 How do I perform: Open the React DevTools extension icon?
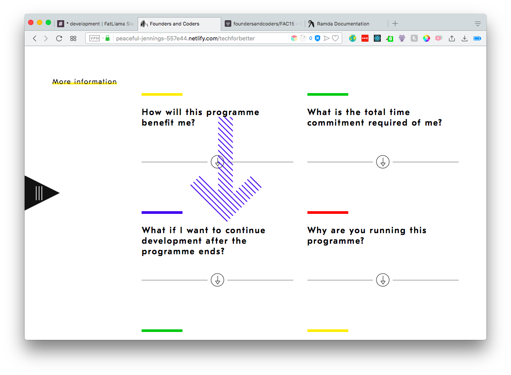coord(377,38)
